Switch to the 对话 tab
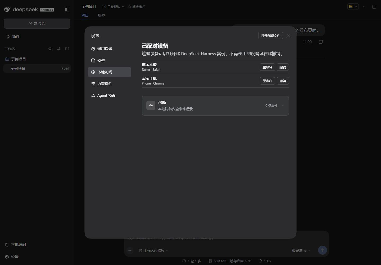Image resolution: width=381 pixels, height=265 pixels. pos(85,15)
